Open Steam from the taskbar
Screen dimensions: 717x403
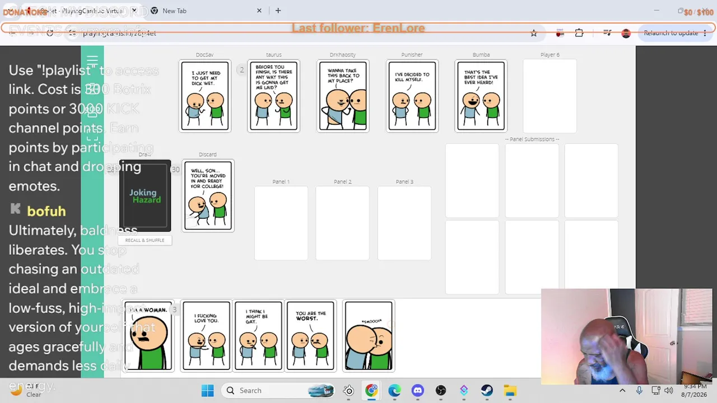[487, 391]
